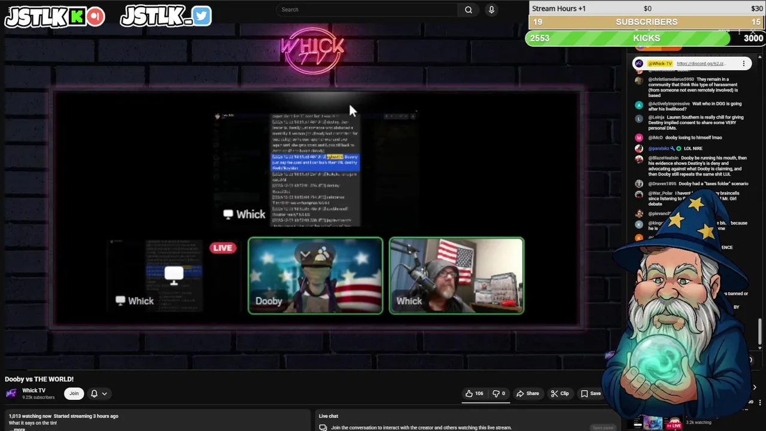This screenshot has width=766, height=431.
Task: Click the ActivelyImpressive chat avatar
Action: pyautogui.click(x=639, y=105)
